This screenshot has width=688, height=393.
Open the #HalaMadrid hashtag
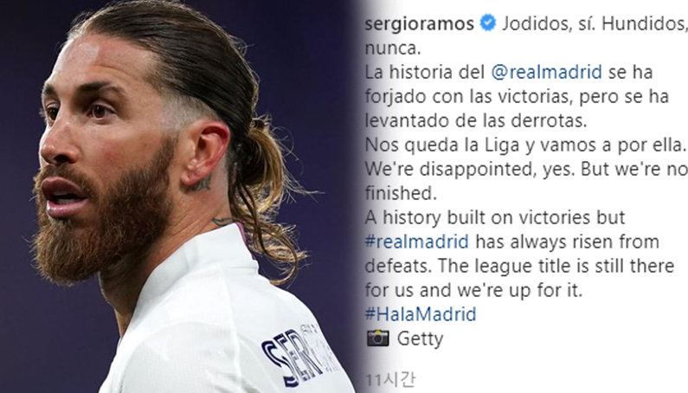[x=421, y=314]
